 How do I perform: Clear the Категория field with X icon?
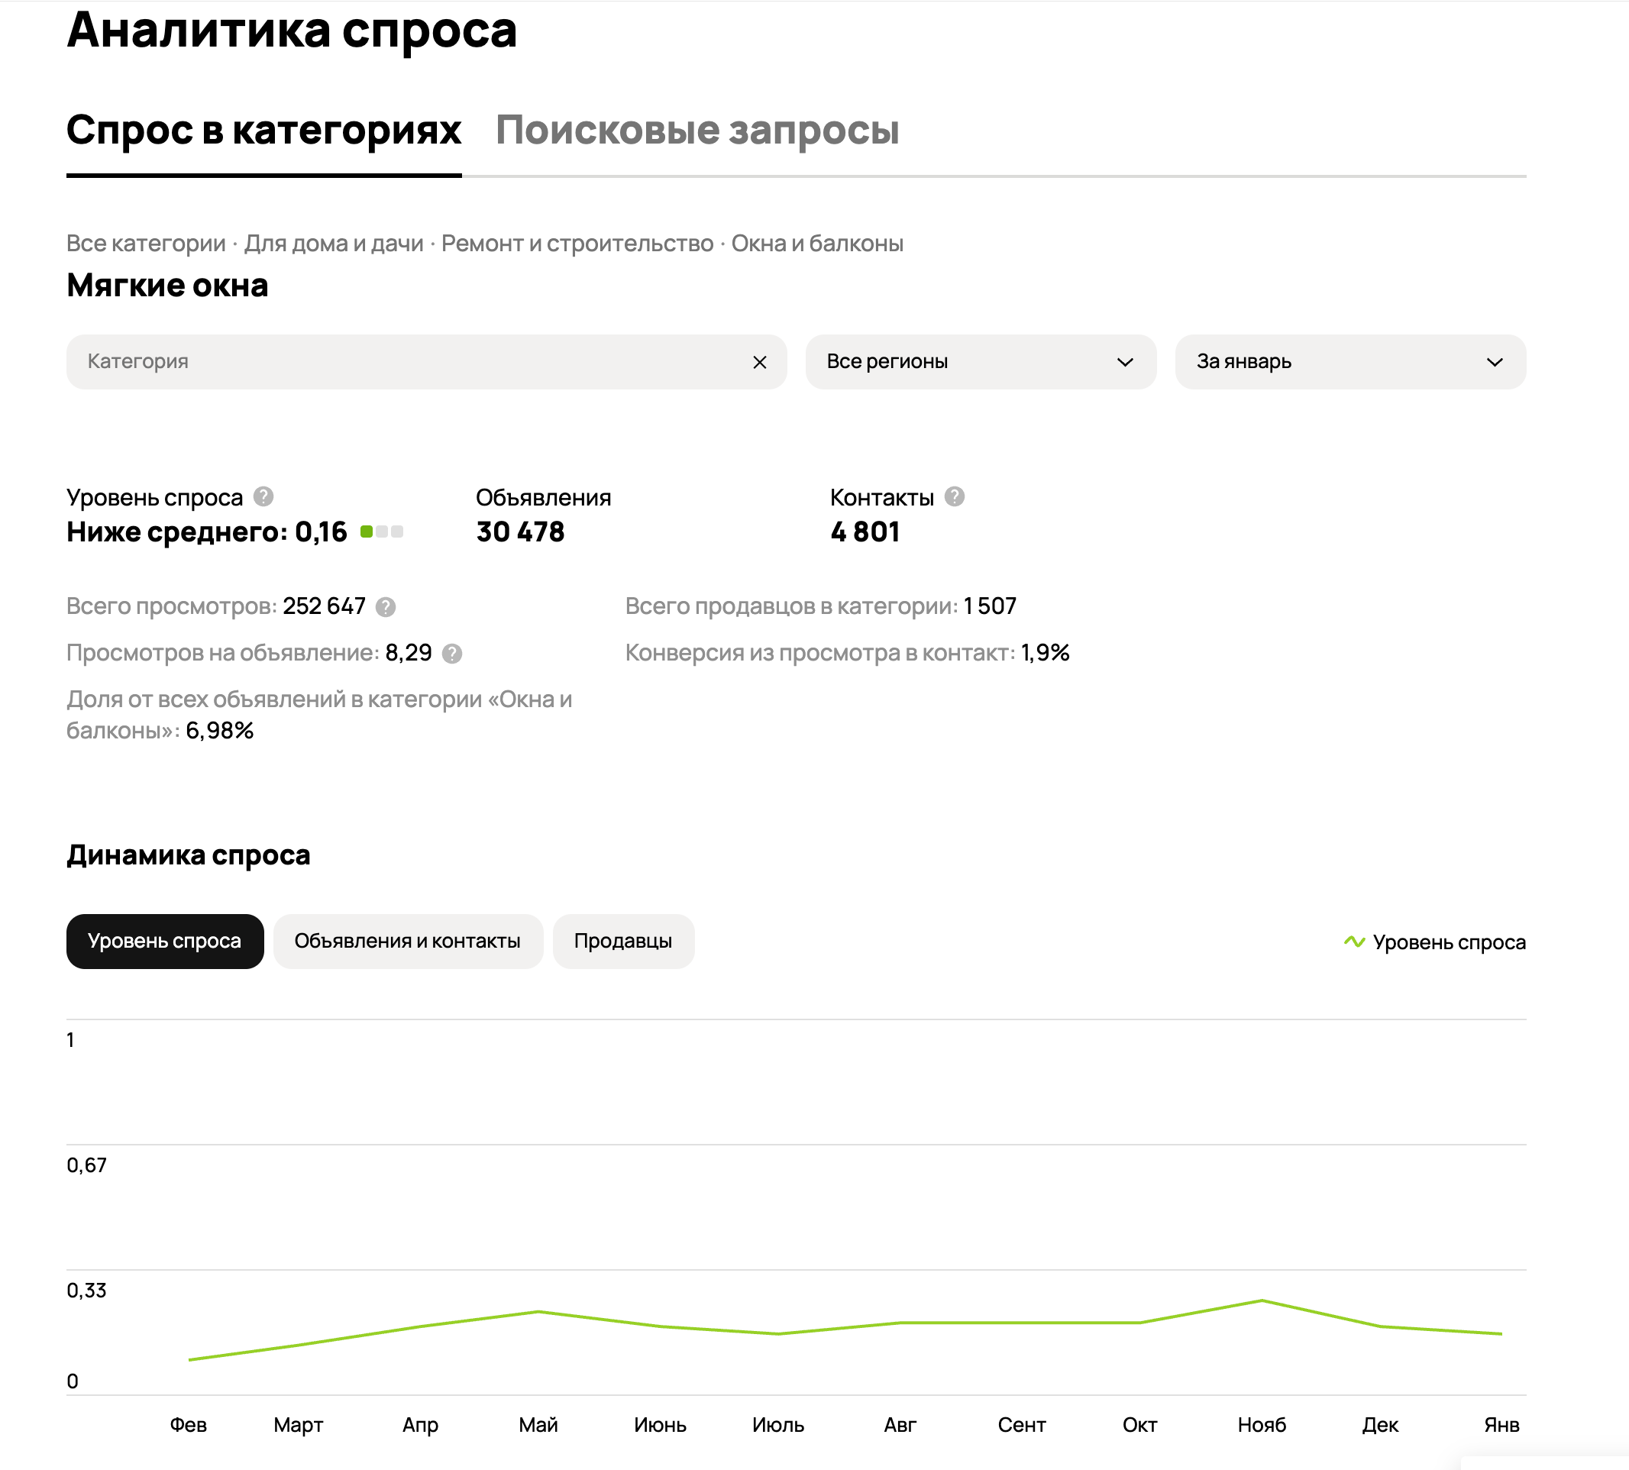pos(759,362)
